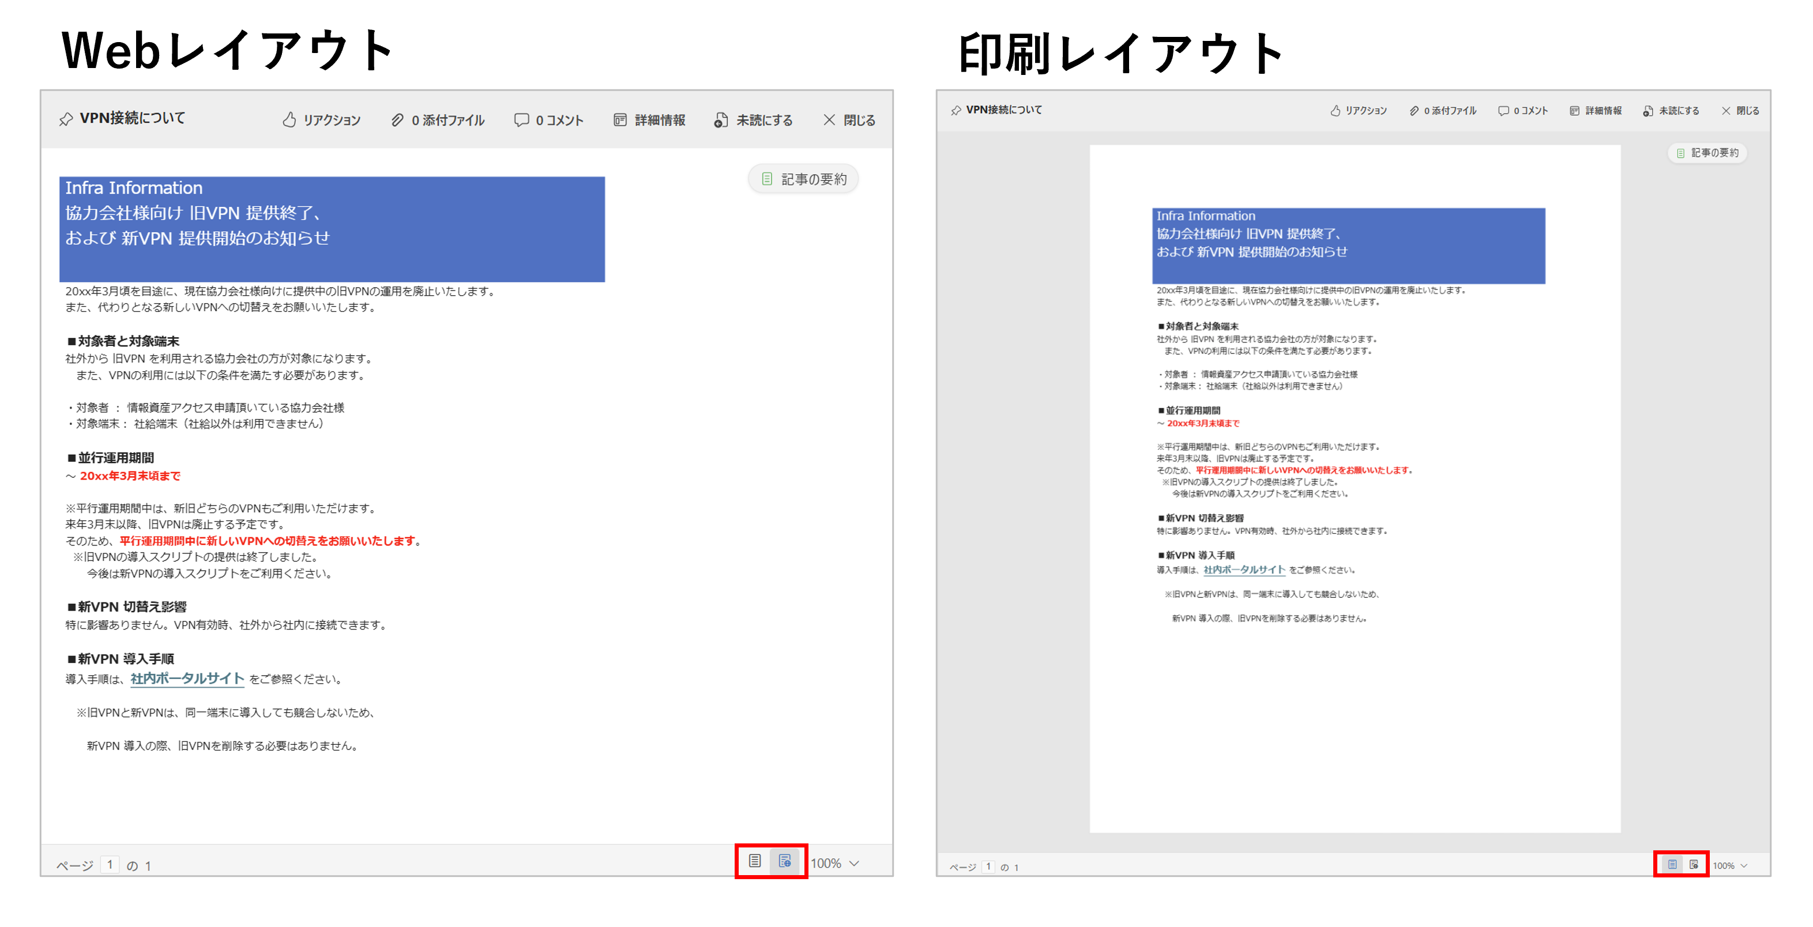Click heading ■対象者と対象端末 in Webレイアウト panel
The width and height of the screenshot is (1813, 927).
coord(123,341)
